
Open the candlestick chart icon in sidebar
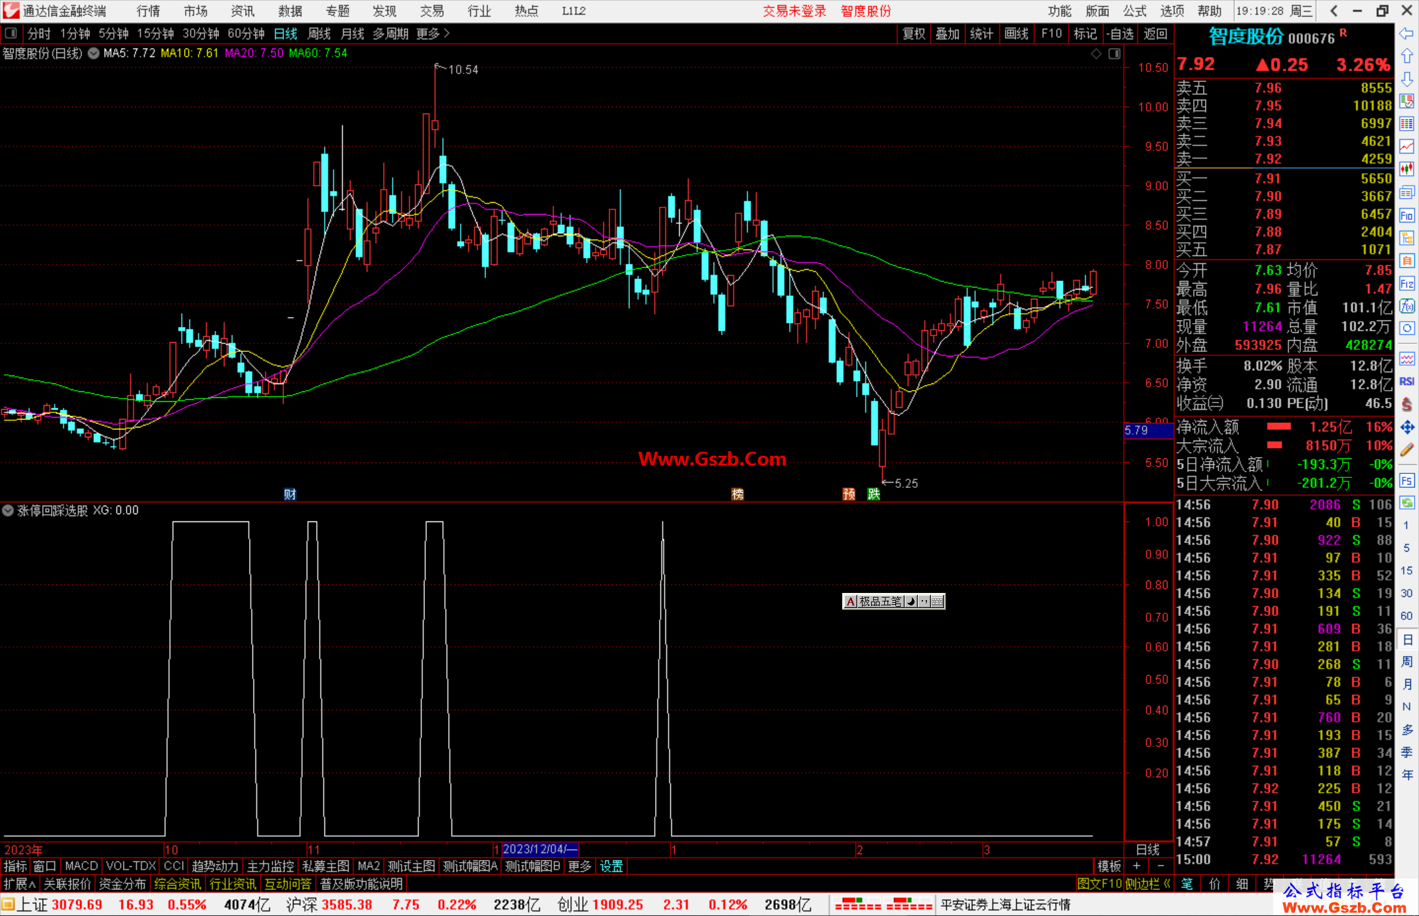(1407, 169)
